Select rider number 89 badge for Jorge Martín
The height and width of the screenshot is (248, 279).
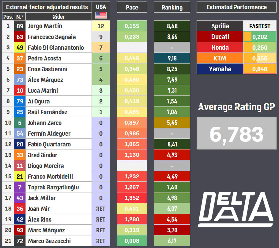point(19,26)
